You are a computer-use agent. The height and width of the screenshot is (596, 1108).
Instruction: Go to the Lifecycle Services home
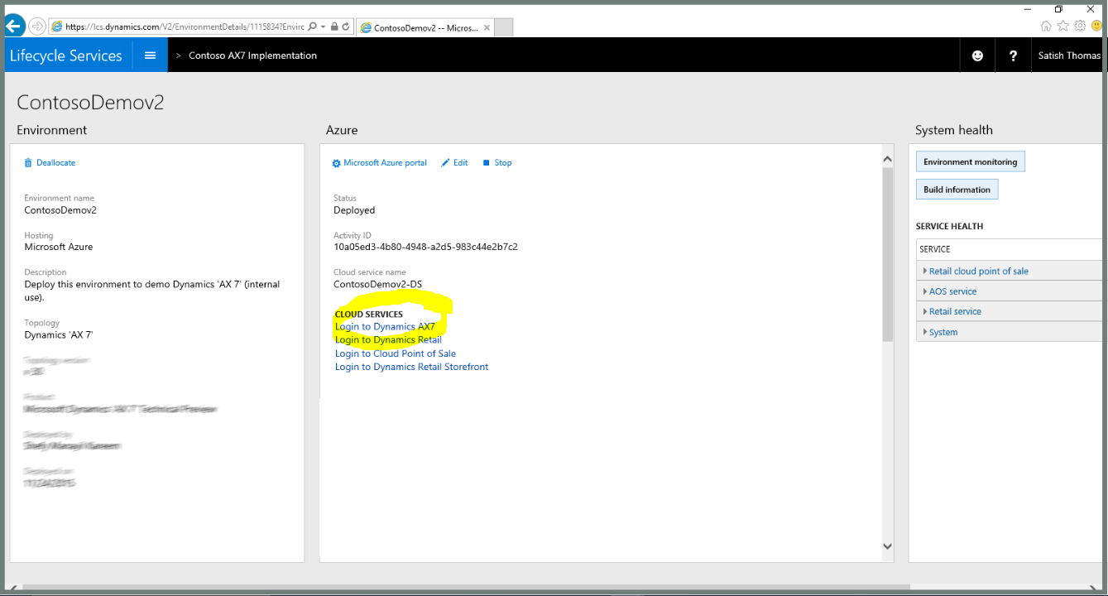[65, 55]
